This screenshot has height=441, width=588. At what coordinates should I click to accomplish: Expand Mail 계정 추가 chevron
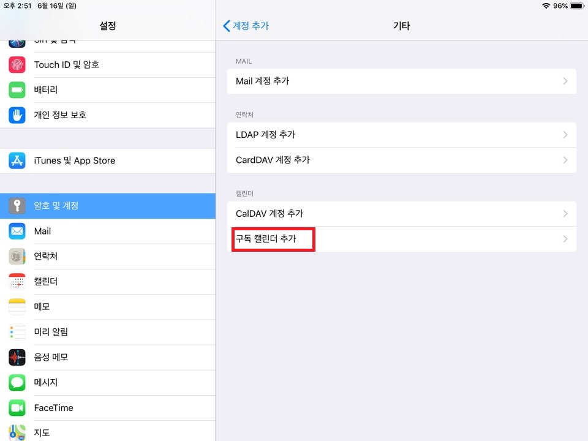coord(565,81)
